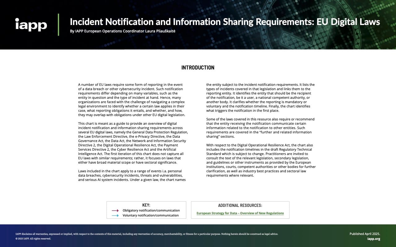Visit the iapp.org link in the footer

click(x=374, y=238)
